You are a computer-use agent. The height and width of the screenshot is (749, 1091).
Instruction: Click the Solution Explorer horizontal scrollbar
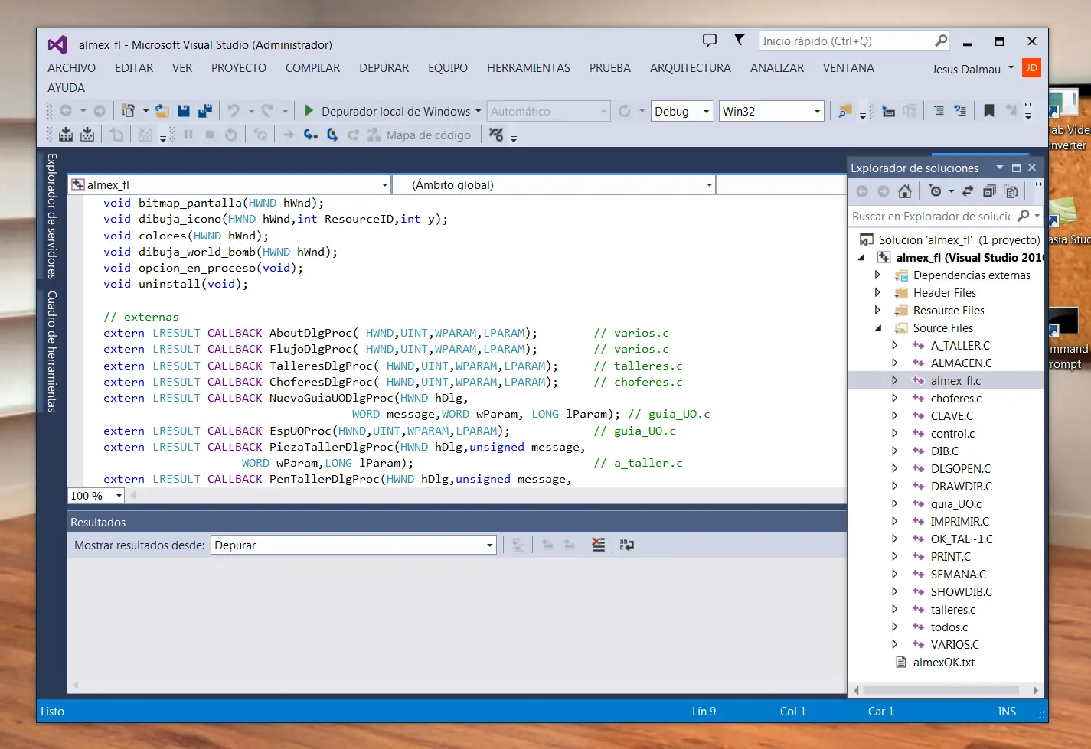pyautogui.click(x=946, y=690)
